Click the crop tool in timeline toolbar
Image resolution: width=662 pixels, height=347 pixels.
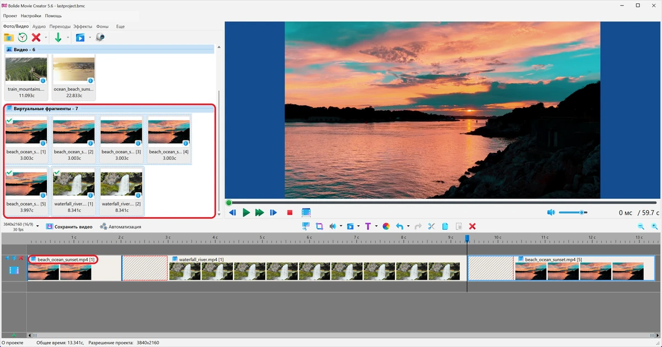tap(319, 226)
